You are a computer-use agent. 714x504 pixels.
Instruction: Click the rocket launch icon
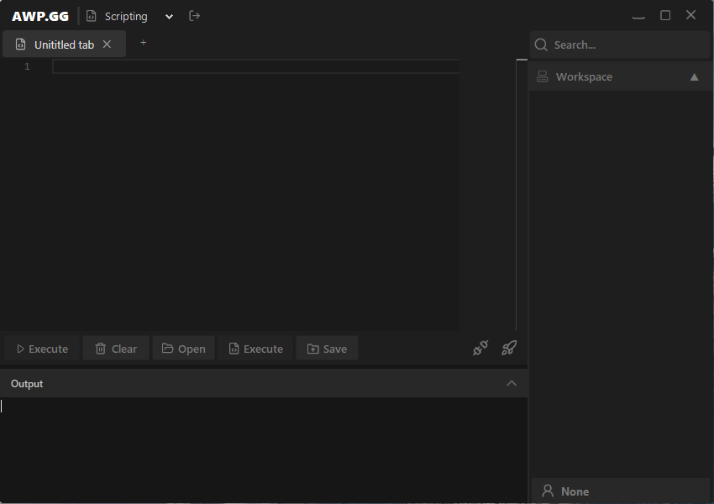[509, 348]
